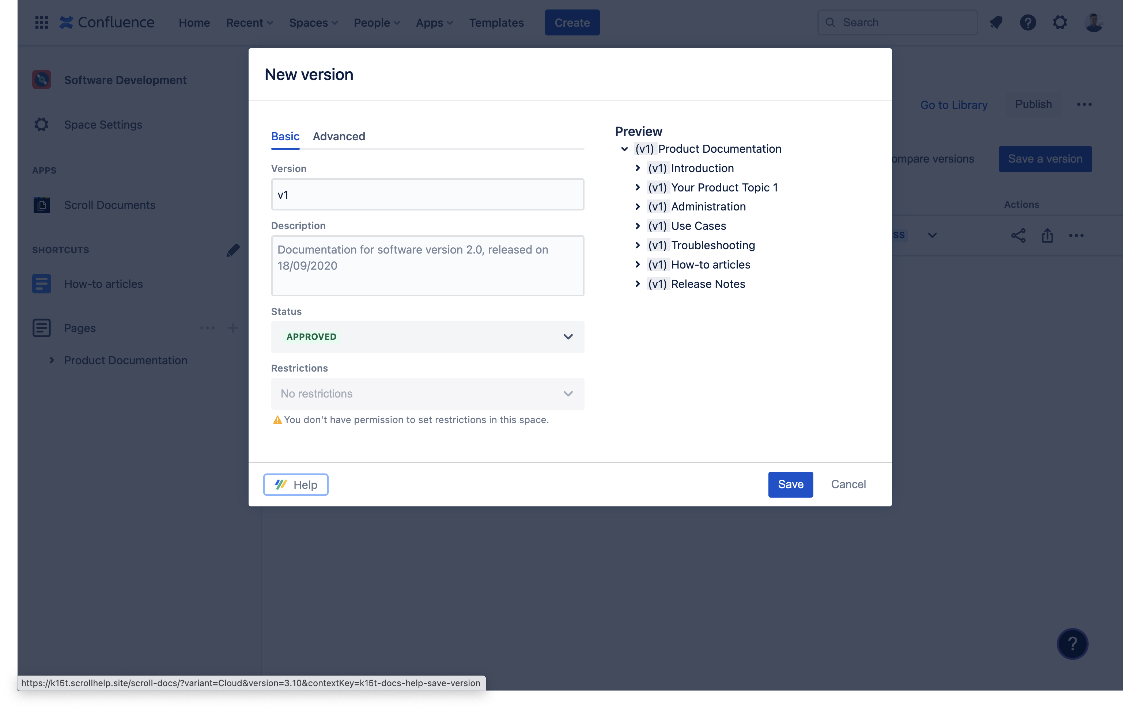Switch to the Advanced tab

click(x=339, y=137)
